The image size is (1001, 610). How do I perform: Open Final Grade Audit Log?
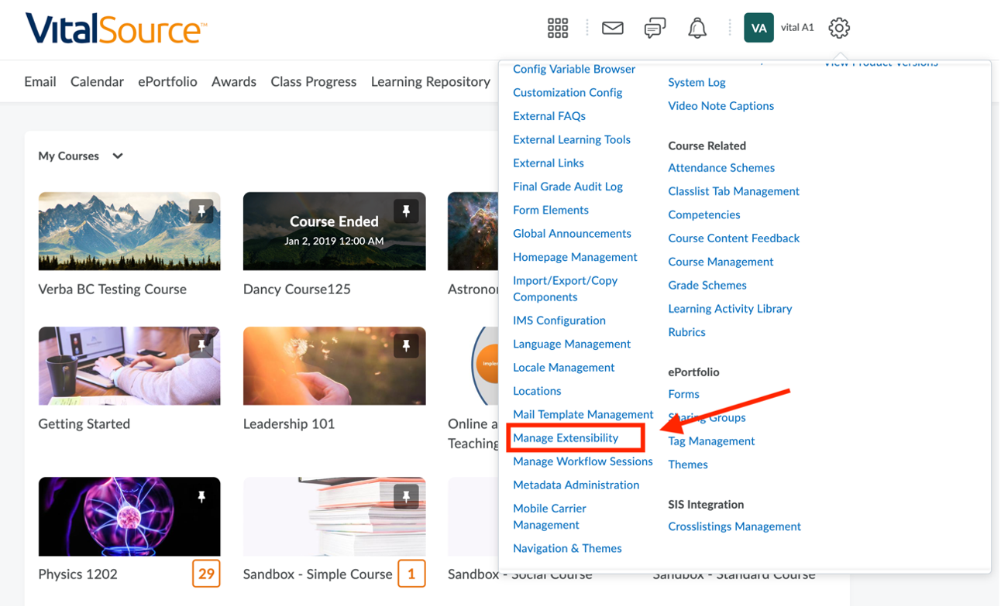(x=568, y=187)
